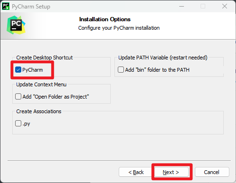
Task: Go to previous step with < Back
Action: point(136,172)
